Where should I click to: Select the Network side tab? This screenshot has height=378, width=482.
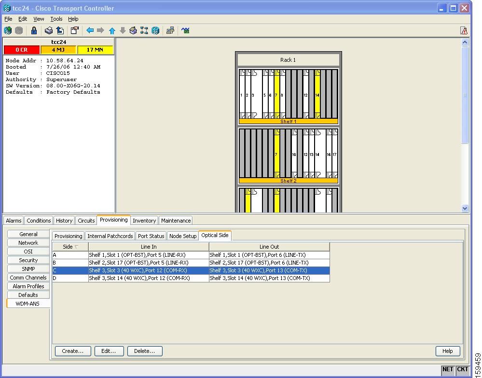[x=28, y=243]
